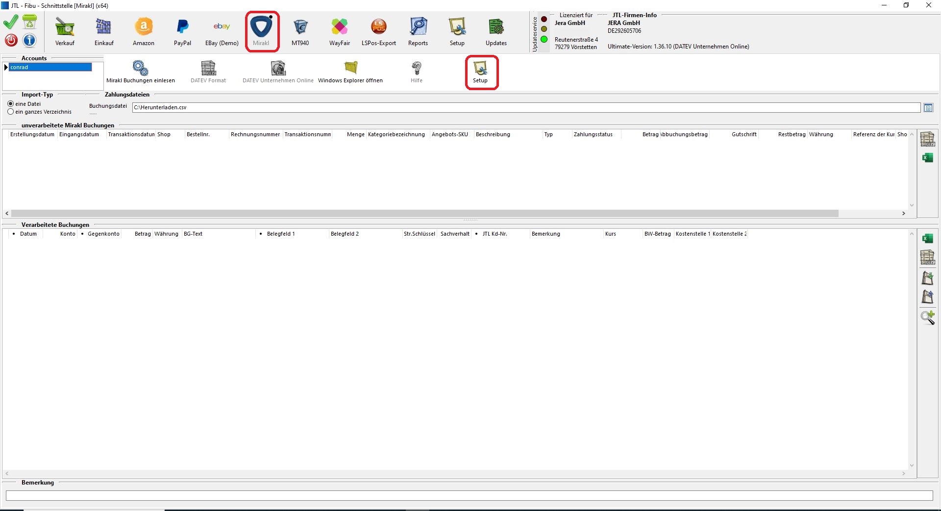
Task: Expand the conrad account entry
Action: [x=6, y=67]
